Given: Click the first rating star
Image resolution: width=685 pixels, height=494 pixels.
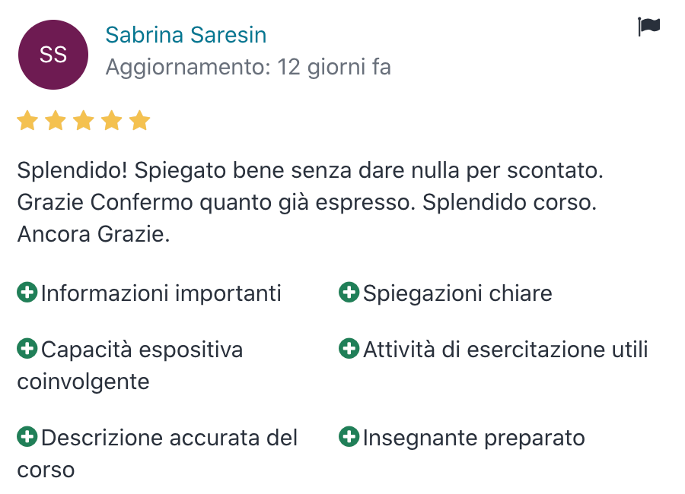Looking at the screenshot, I should click(27, 121).
